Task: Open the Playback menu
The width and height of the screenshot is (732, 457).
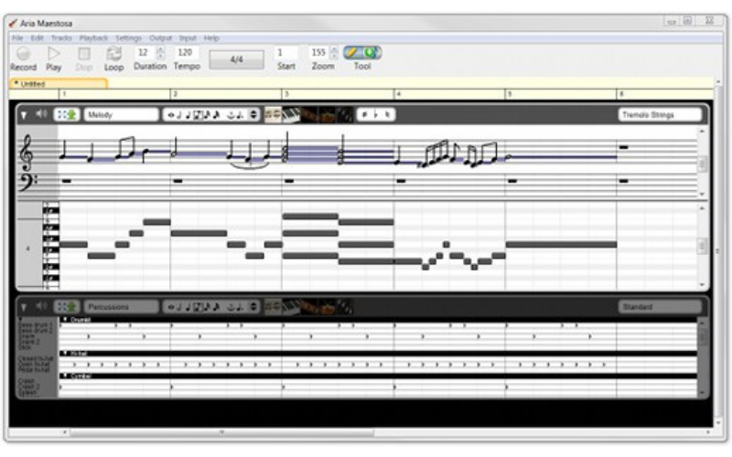Action: (x=93, y=38)
